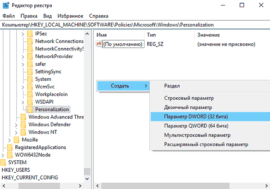Viewport: 270px width, 189px height.
Task: Click the safer folder icon
Action: tap(30, 64)
